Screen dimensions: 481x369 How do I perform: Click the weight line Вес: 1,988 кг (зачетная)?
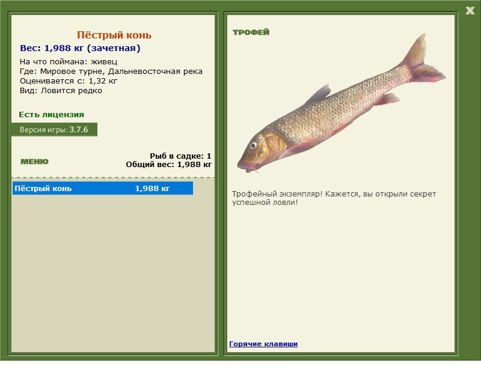(x=80, y=48)
